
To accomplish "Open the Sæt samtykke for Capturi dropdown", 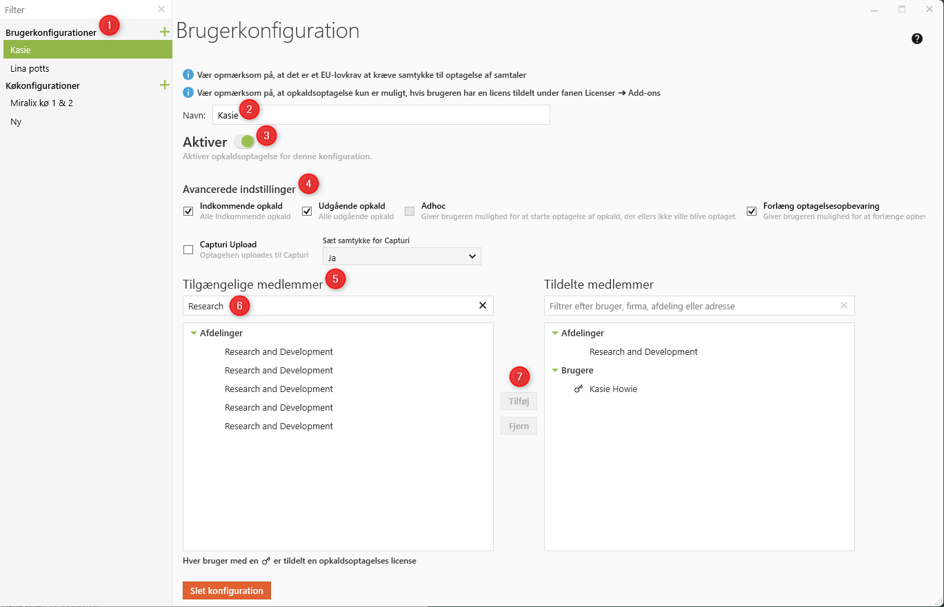I will [x=401, y=256].
